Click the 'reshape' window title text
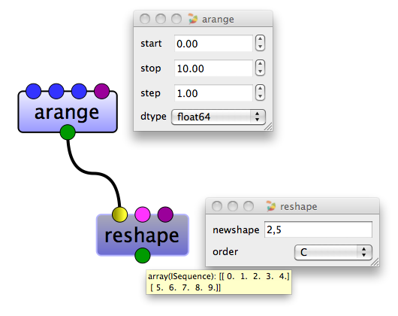This screenshot has height=316, width=398. pyautogui.click(x=299, y=207)
